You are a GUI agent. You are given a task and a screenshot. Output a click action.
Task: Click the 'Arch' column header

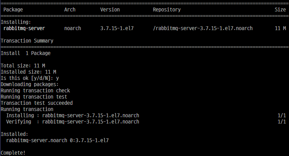(70, 10)
